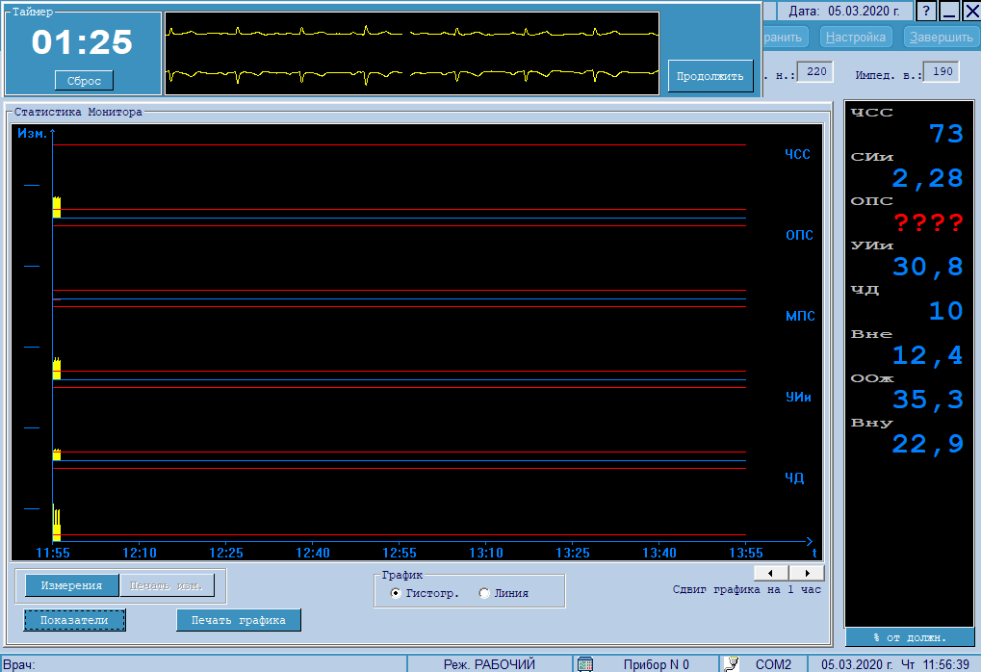This screenshot has height=672, width=981.
Task: Click the ECG waveform display
Action: 412,54
